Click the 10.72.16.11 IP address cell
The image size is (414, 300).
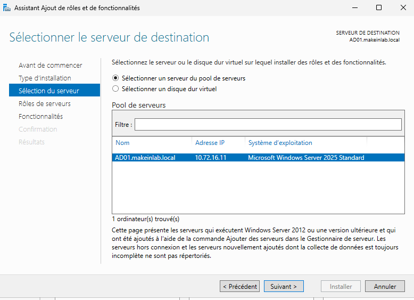point(210,158)
